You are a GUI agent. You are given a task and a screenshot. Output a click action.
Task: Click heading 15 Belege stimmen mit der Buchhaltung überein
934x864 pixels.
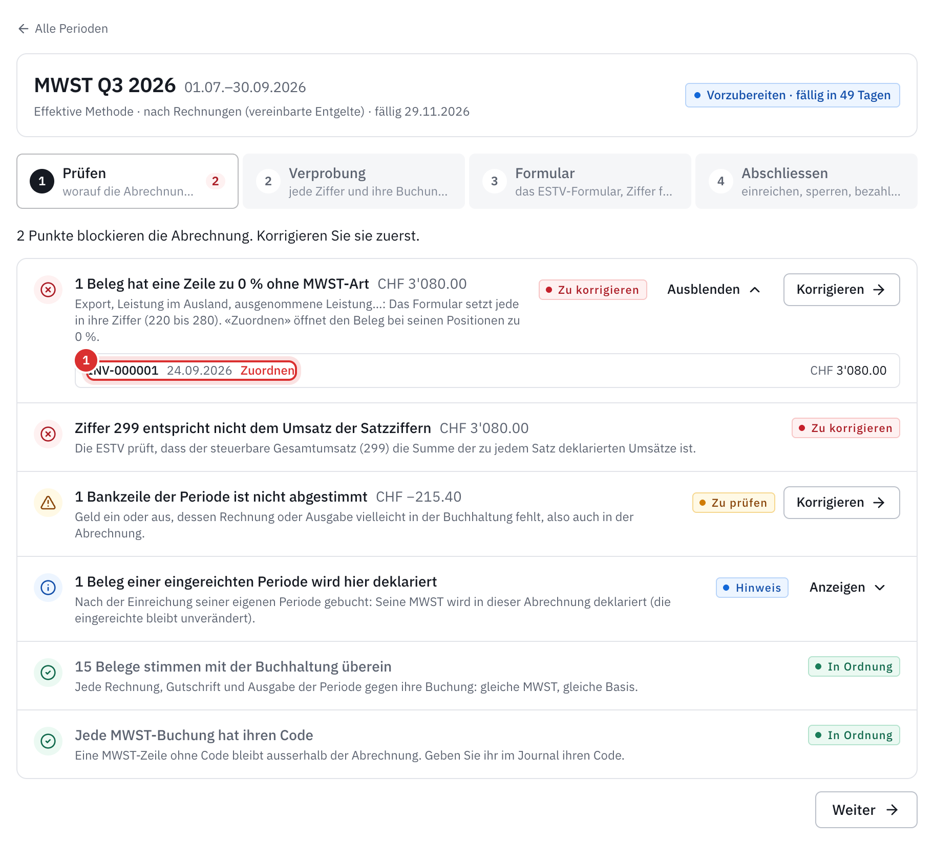coord(233,666)
